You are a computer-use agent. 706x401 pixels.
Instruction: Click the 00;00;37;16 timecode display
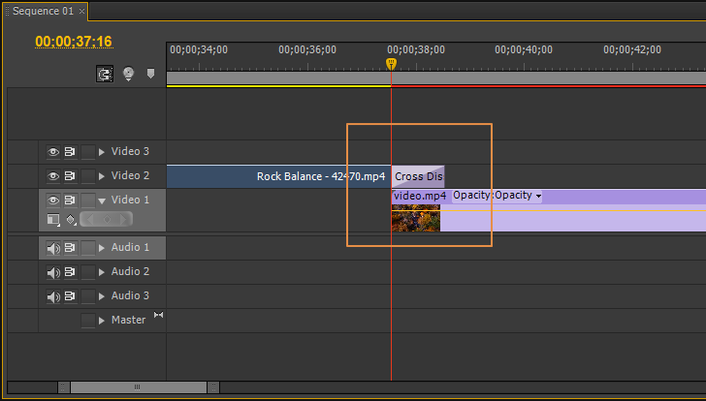[x=74, y=42]
